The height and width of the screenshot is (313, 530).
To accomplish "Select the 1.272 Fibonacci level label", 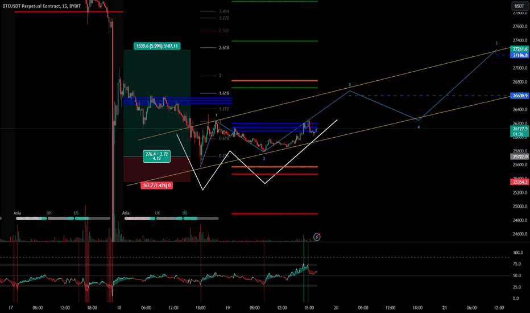I will (223, 109).
